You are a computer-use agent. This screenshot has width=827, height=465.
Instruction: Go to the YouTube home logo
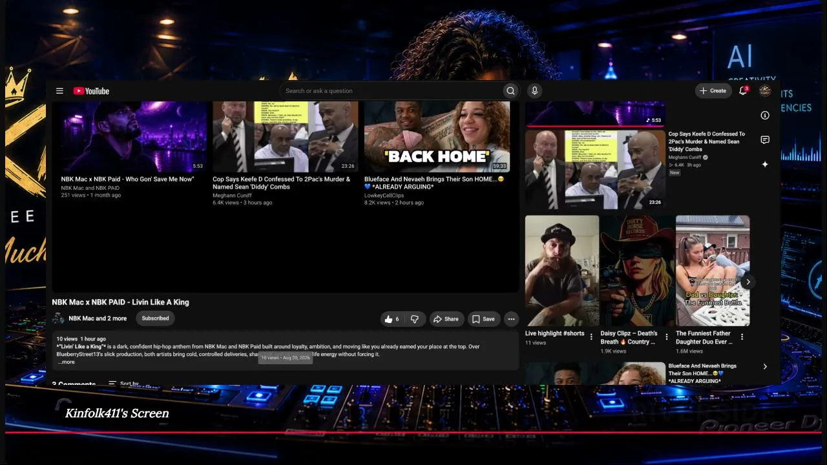pyautogui.click(x=91, y=91)
